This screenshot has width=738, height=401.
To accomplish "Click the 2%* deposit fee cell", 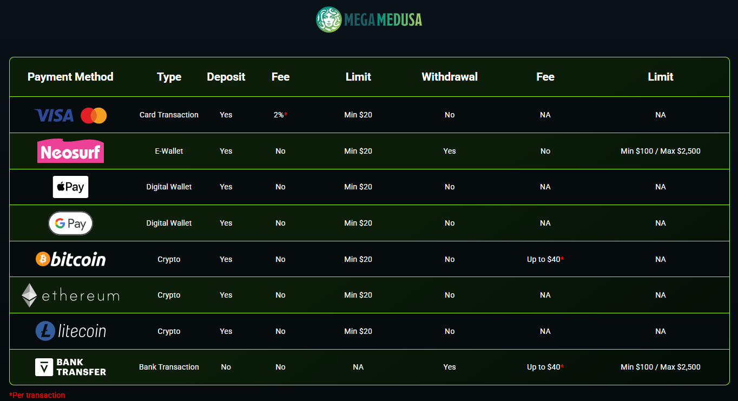I will pos(280,115).
